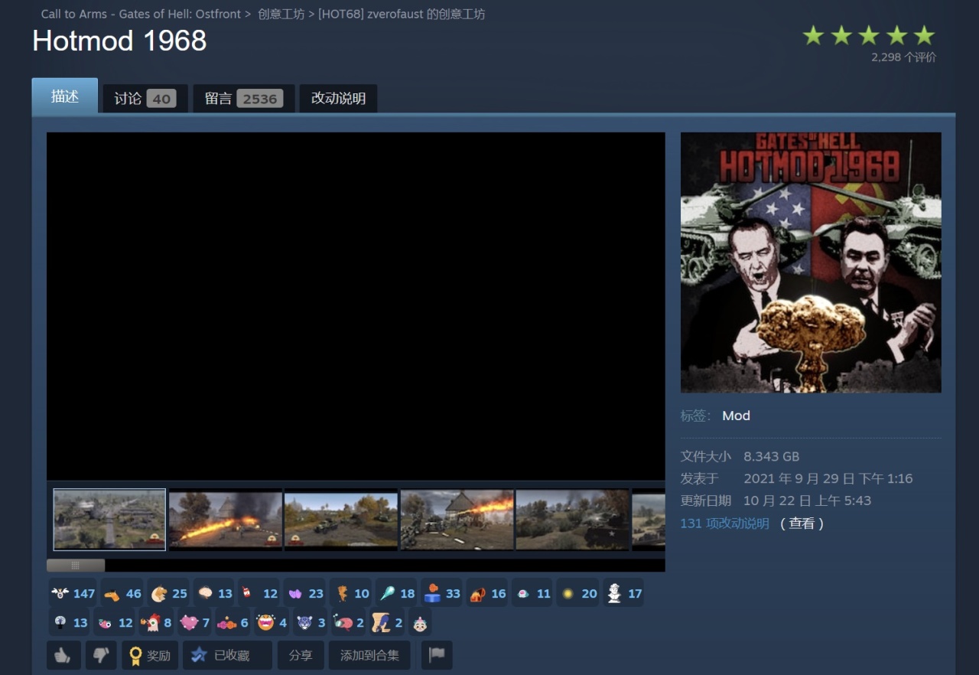Report this item with the flag icon
The width and height of the screenshot is (979, 675).
pos(437,655)
